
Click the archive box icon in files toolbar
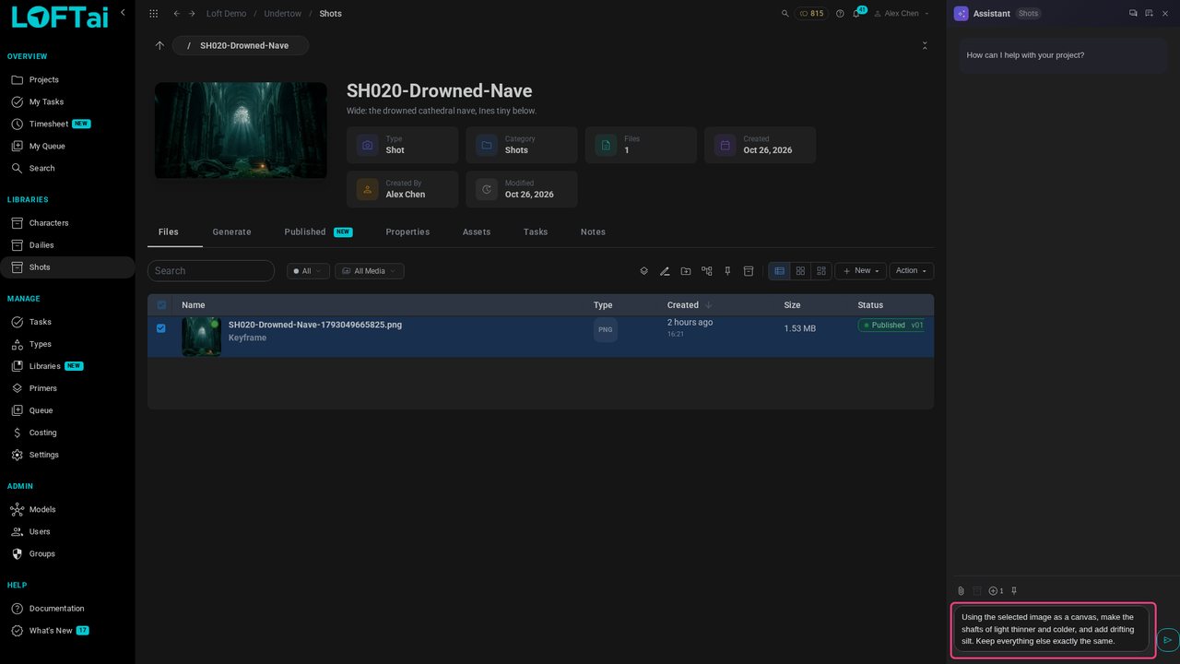tap(749, 271)
